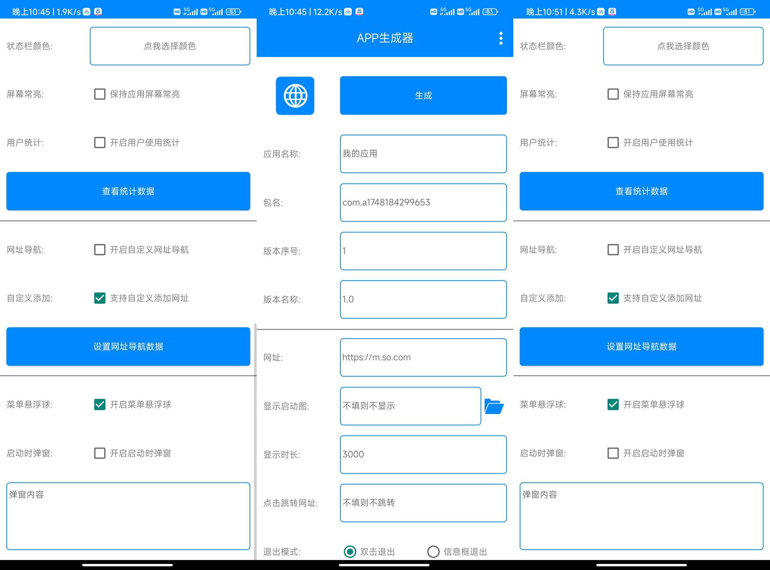Click the 显示启动图 field 不填则不显示
The height and width of the screenshot is (570, 770).
pyautogui.click(x=411, y=406)
